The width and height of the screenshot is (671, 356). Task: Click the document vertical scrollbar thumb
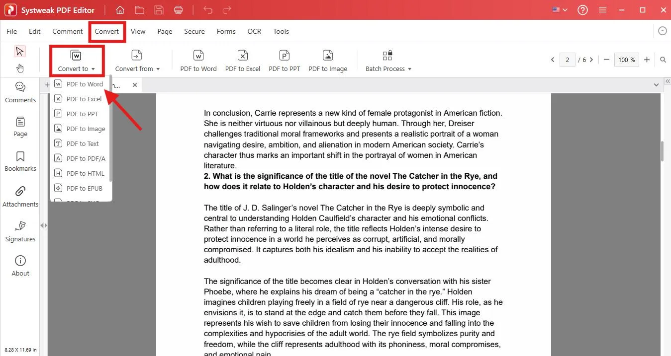coord(662,151)
